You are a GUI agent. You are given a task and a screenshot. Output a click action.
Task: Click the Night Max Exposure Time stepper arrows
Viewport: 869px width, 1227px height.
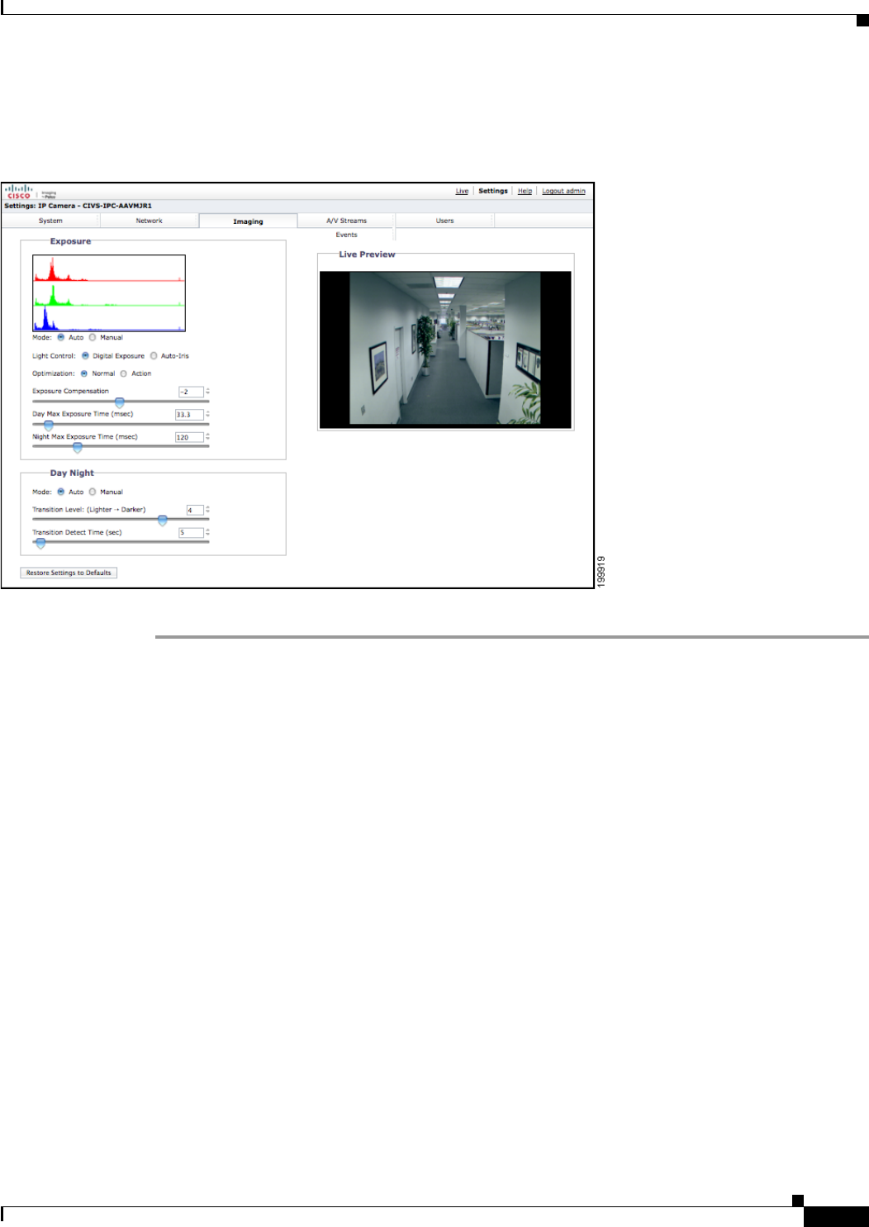(x=208, y=437)
